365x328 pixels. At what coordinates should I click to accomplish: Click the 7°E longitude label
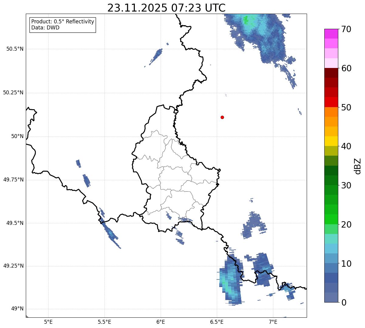(x=273, y=322)
